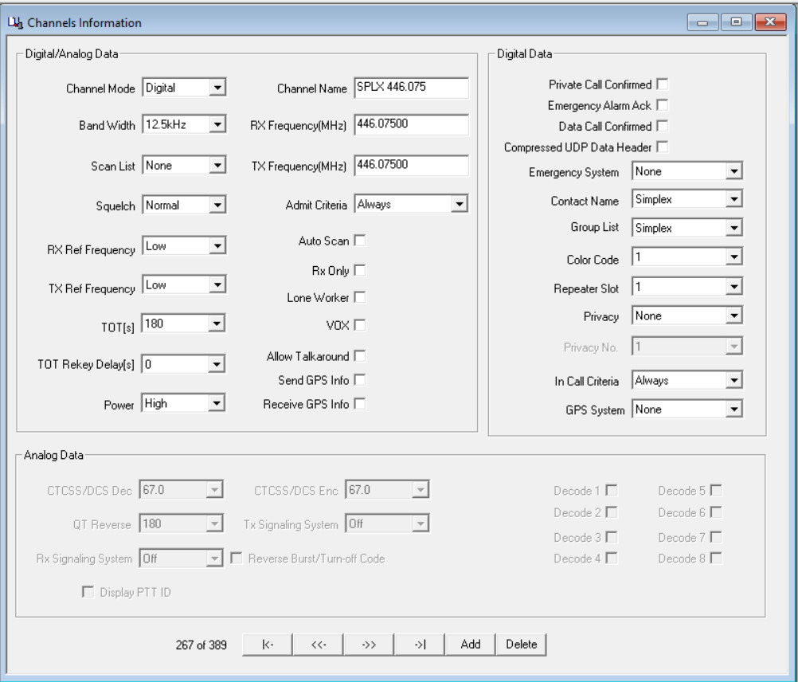This screenshot has height=682, width=798.
Task: Jump to last channel record button
Action: pos(419,645)
